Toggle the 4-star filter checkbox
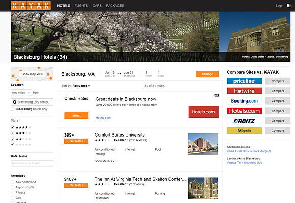The image size is (295, 203). click(12, 127)
